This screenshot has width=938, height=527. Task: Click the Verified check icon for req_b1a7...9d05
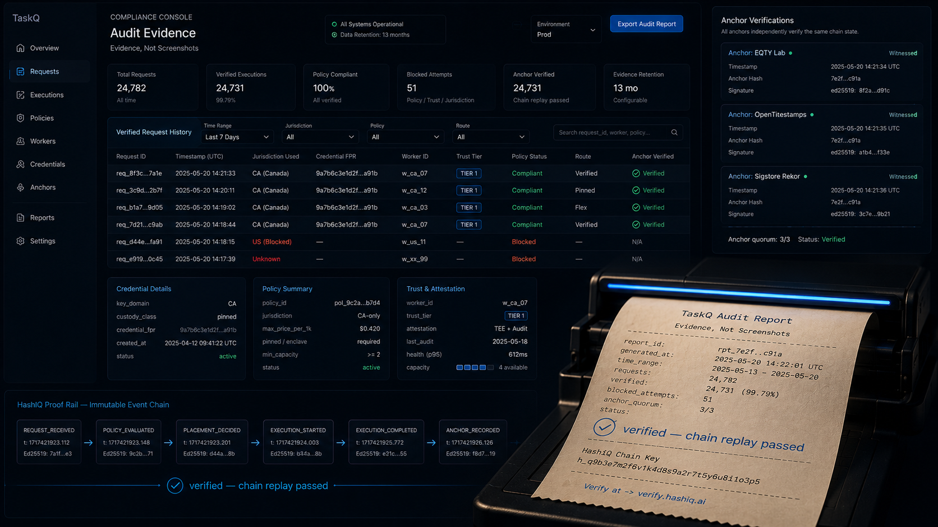[636, 208]
